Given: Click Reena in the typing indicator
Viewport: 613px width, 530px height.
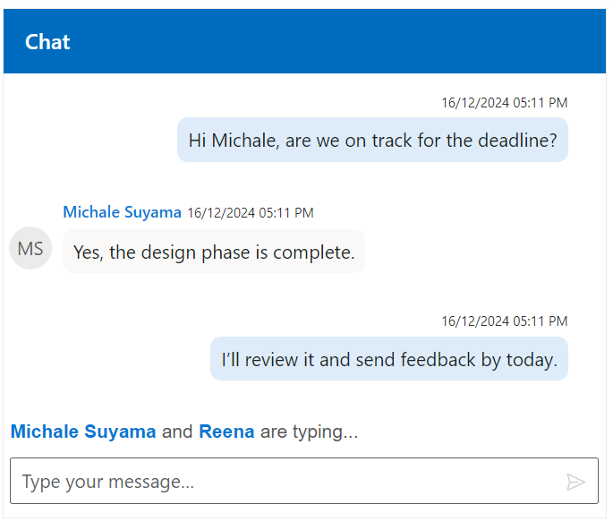Looking at the screenshot, I should click(226, 432).
